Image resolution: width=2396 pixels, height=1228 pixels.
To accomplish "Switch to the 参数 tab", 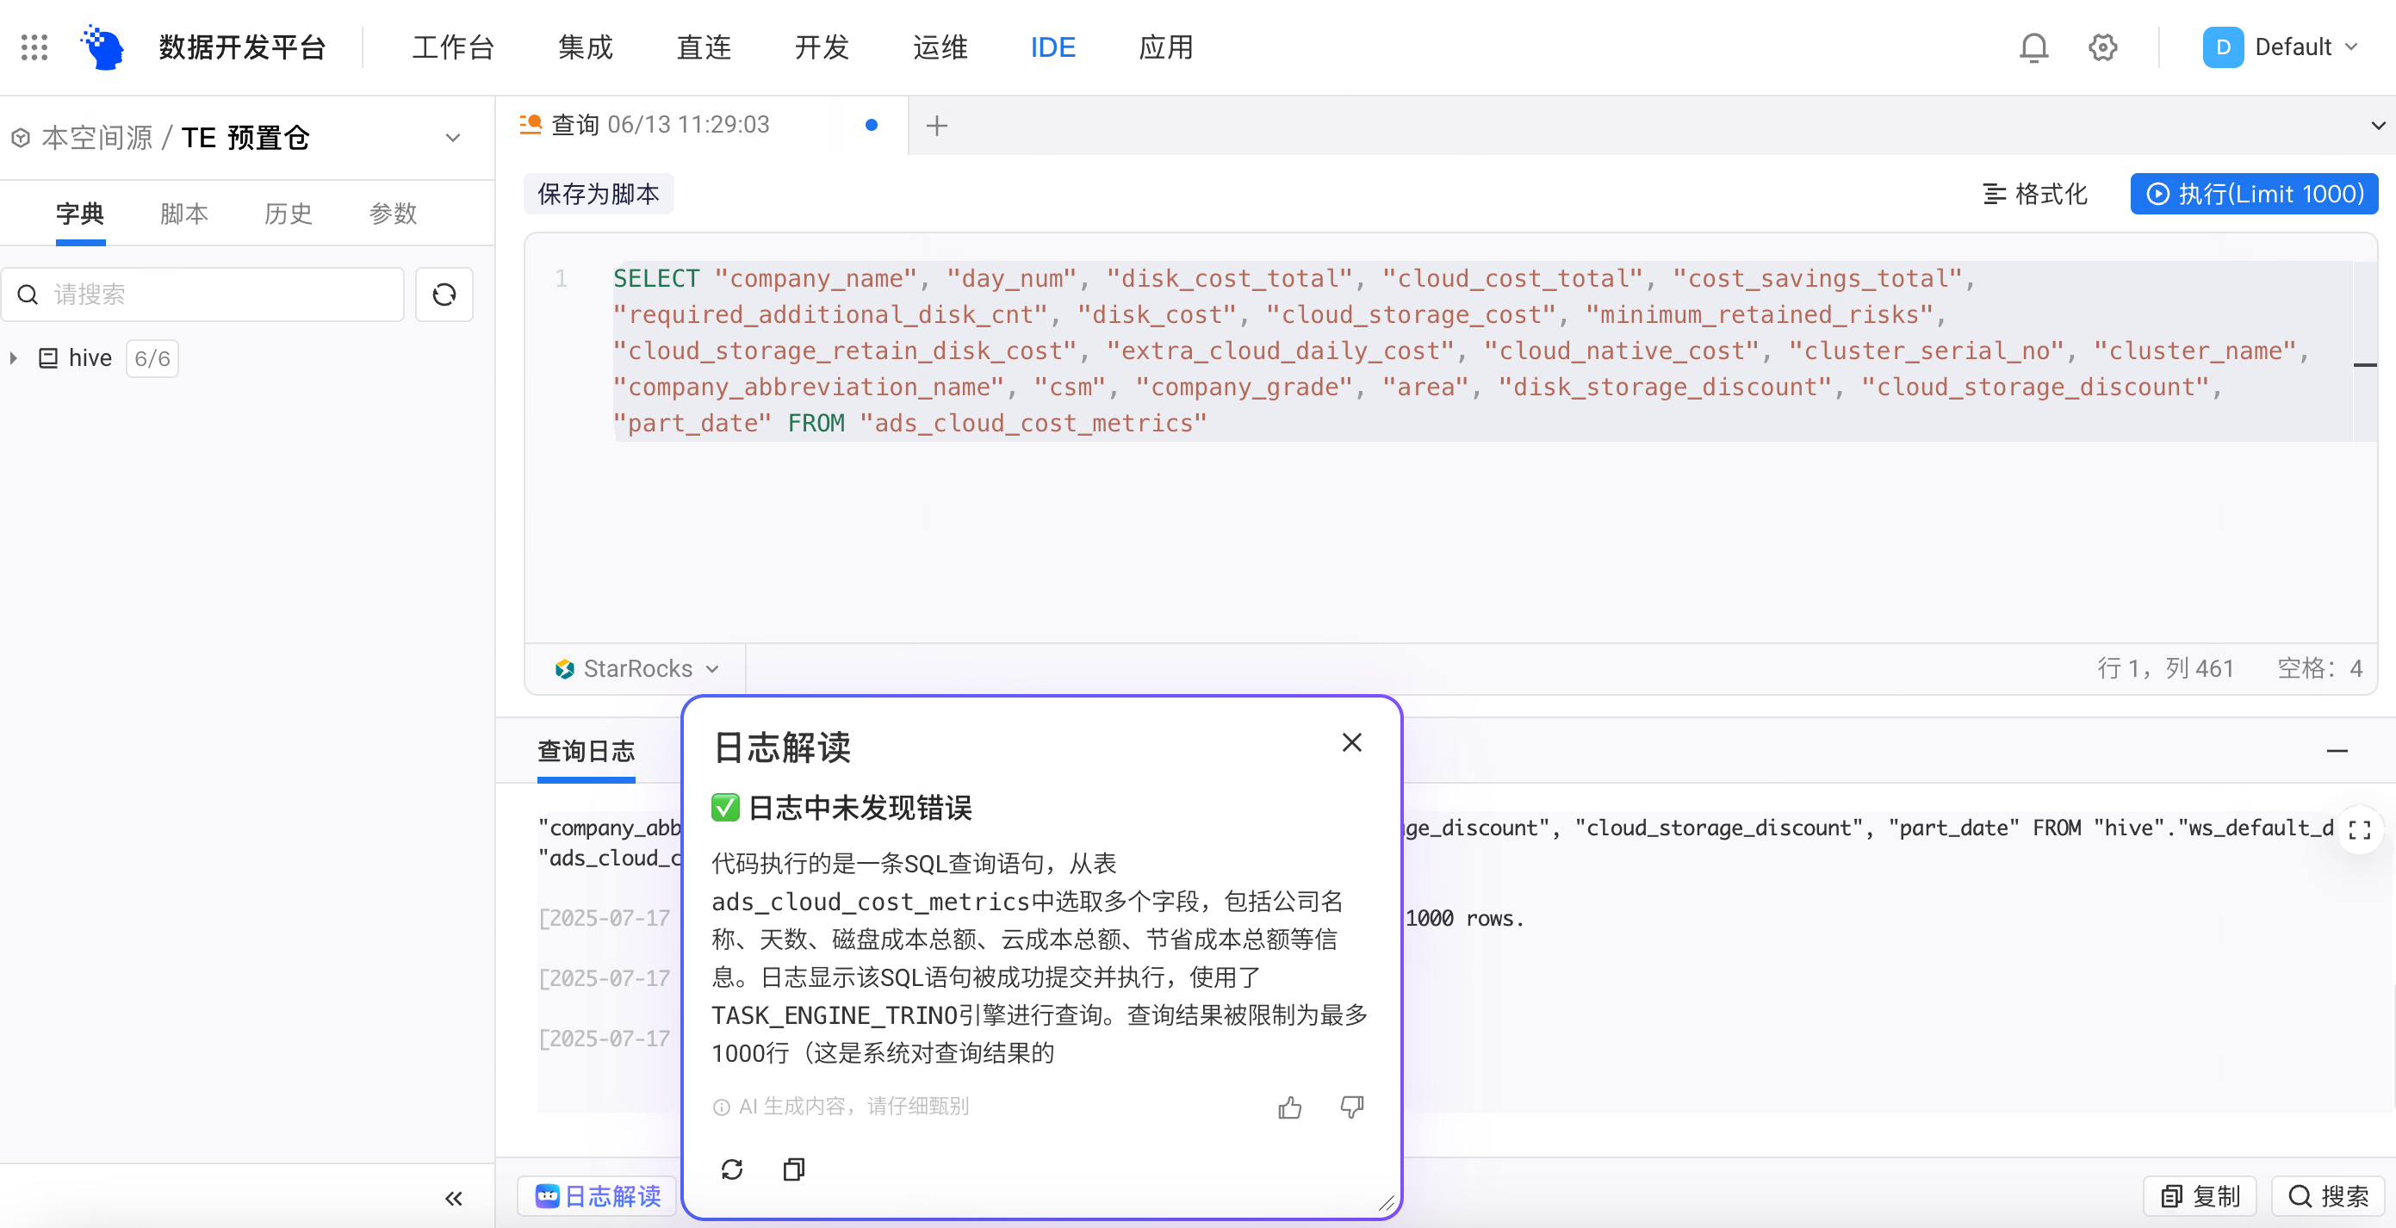I will [x=393, y=215].
